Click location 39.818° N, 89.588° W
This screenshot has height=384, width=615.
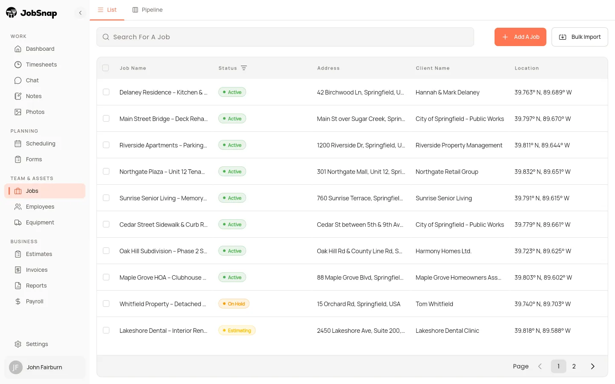pyautogui.click(x=542, y=330)
